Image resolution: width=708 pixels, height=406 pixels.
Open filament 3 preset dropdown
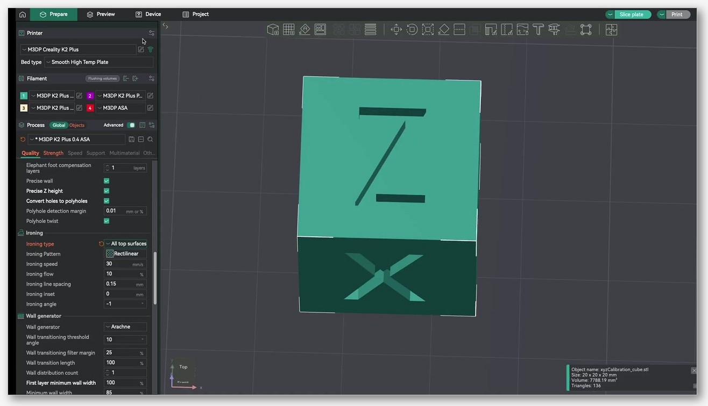(52, 108)
